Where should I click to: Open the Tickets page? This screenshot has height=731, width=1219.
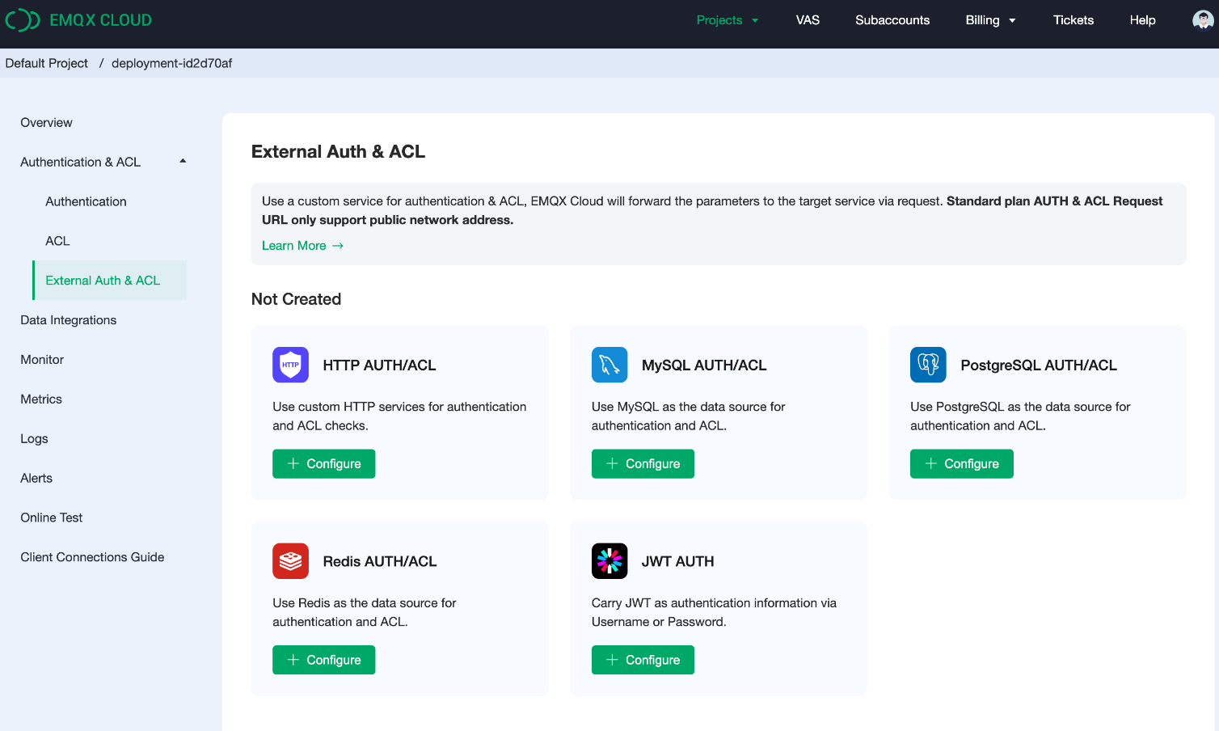[1073, 20]
